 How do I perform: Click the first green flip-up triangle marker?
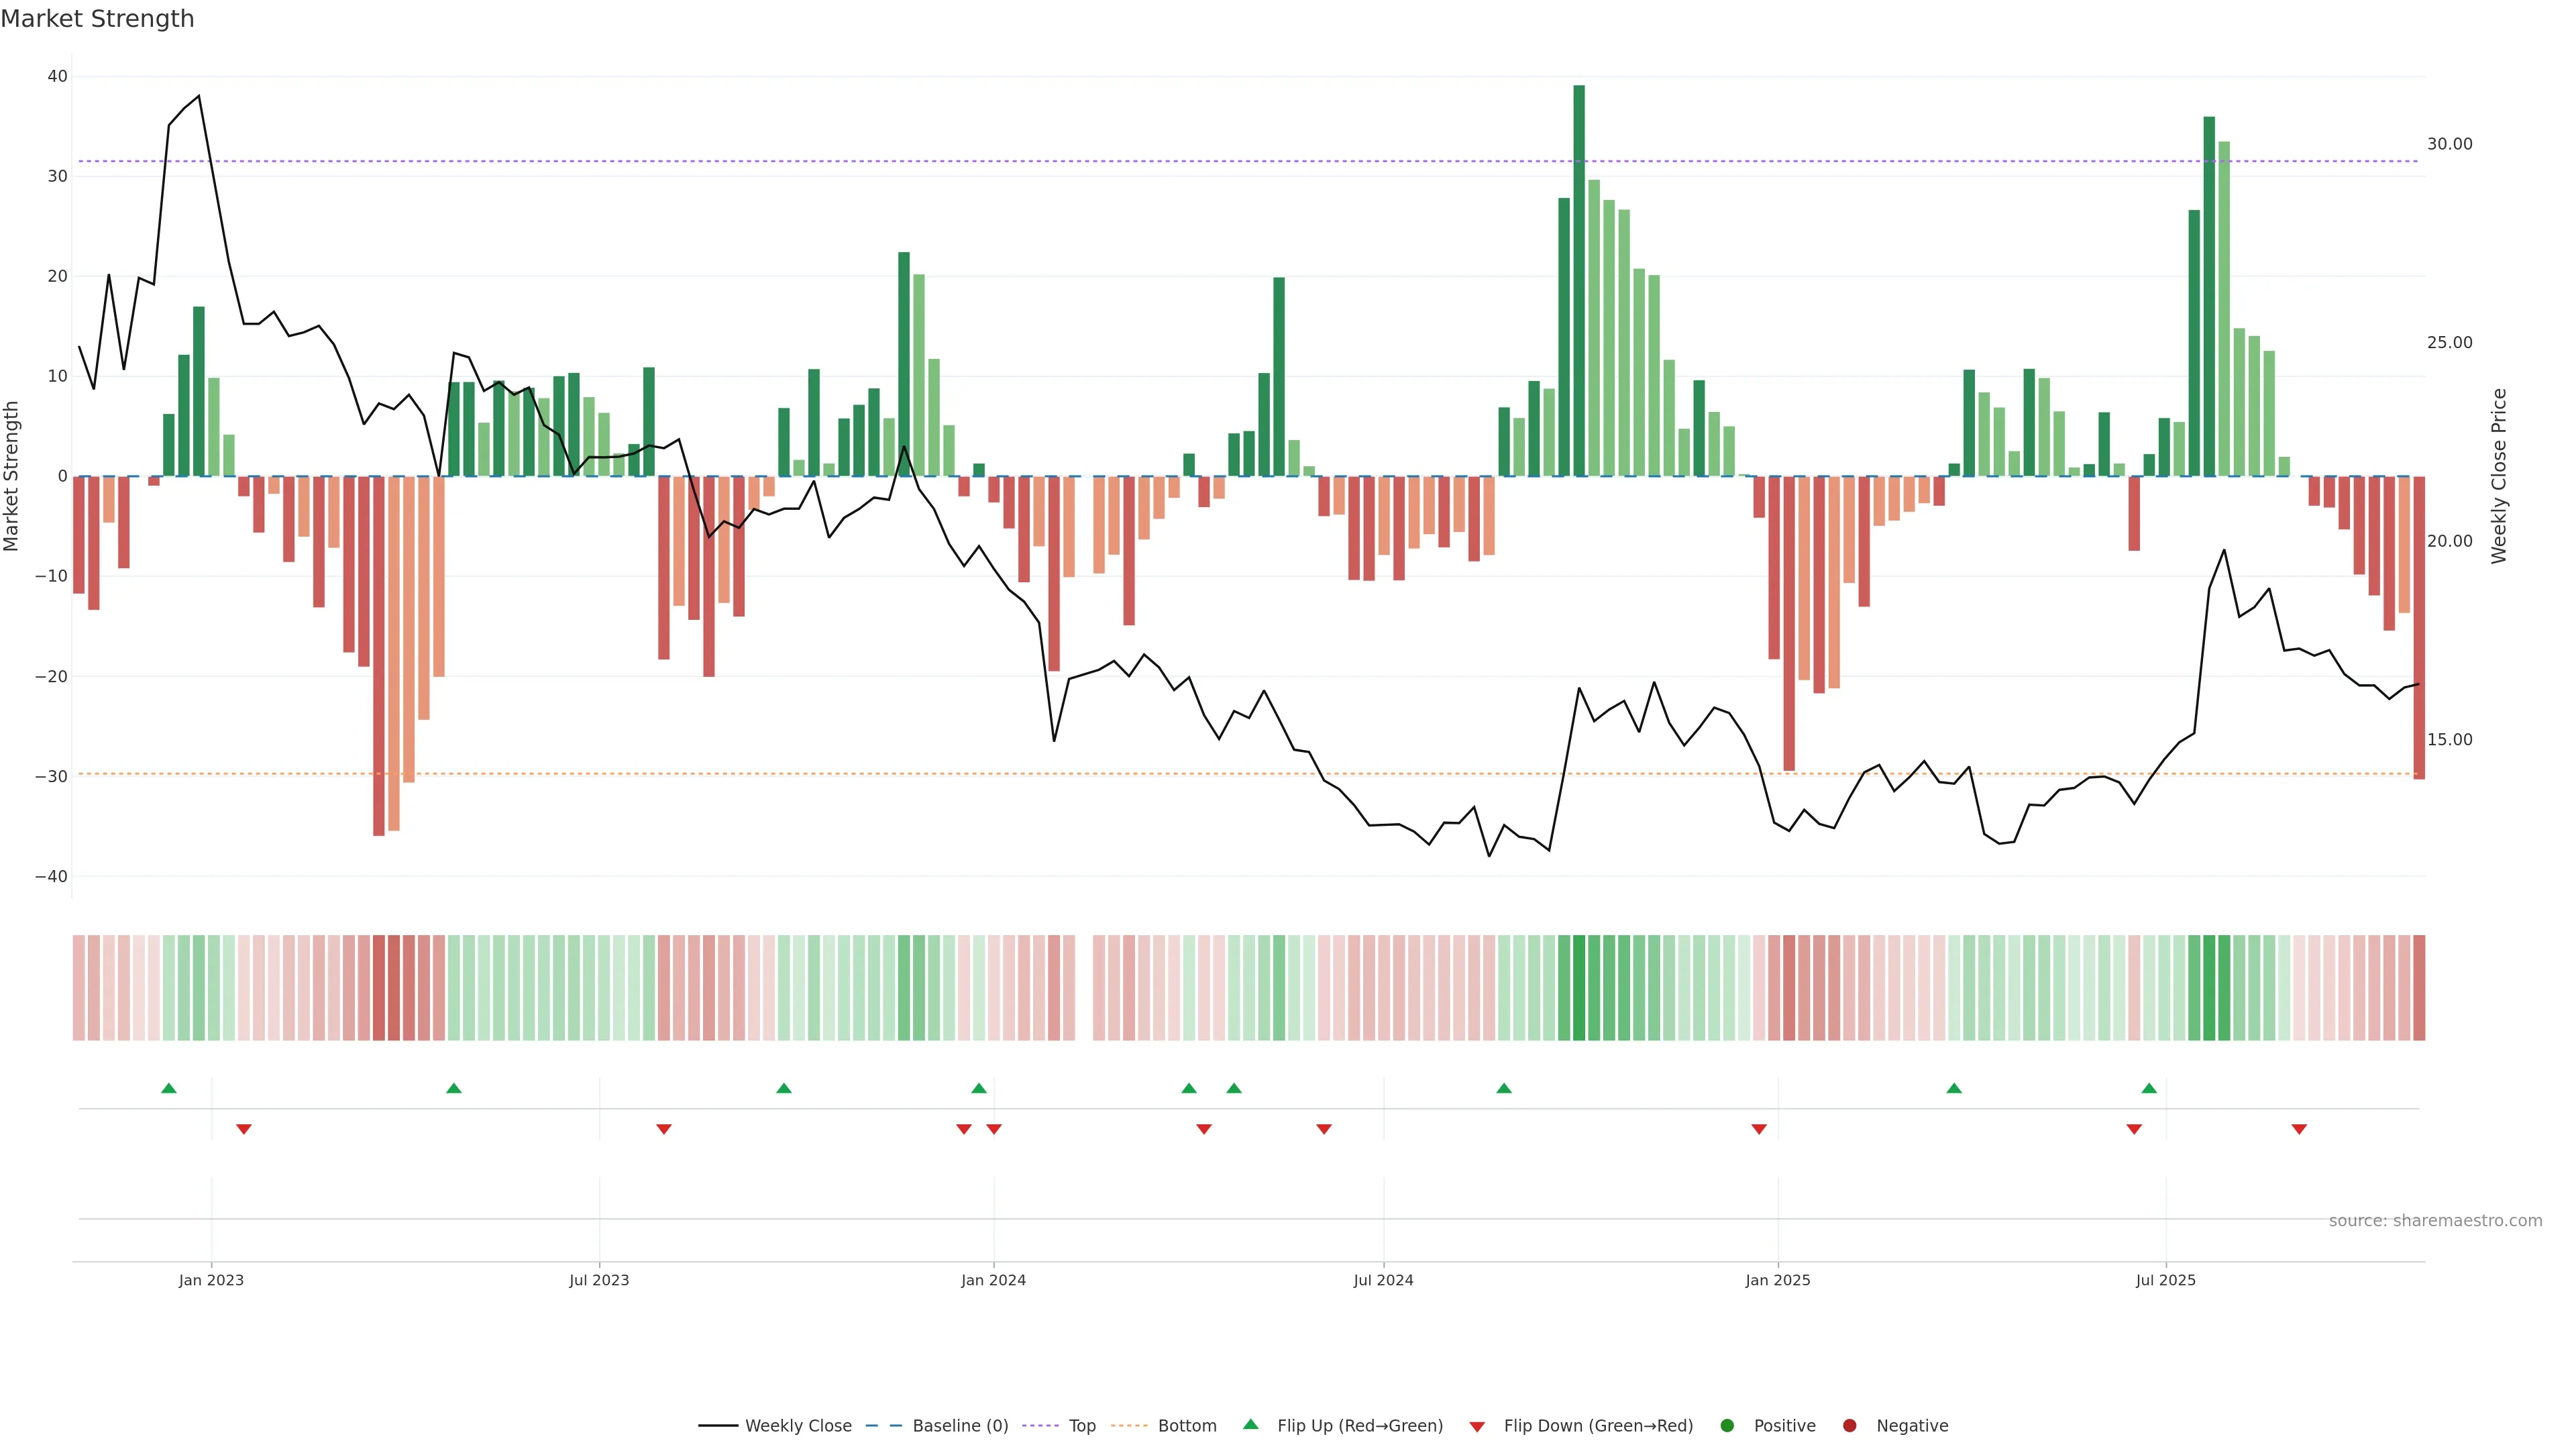(x=168, y=1088)
